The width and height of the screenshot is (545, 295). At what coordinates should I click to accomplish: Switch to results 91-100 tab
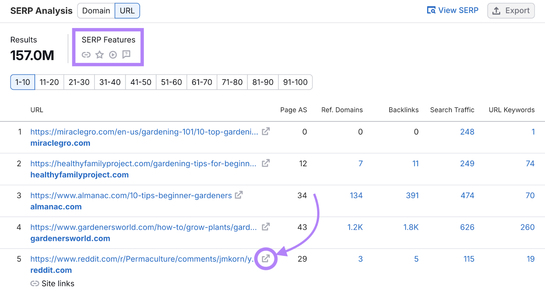tap(295, 82)
